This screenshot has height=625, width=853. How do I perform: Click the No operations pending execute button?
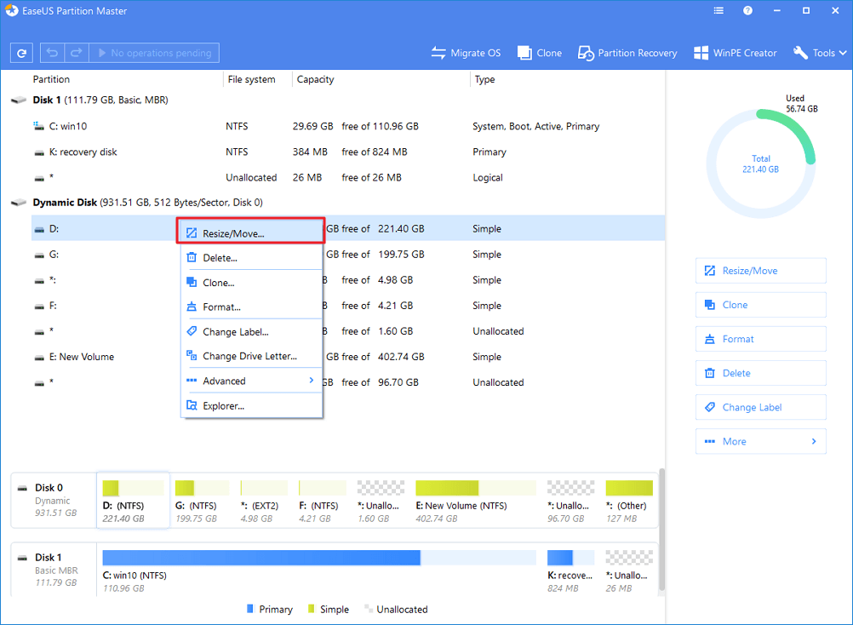click(154, 53)
